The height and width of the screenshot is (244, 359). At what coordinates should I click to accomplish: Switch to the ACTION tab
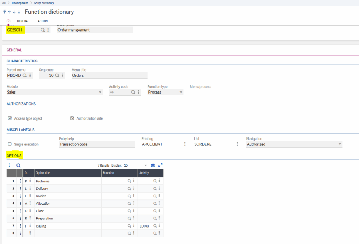click(42, 21)
